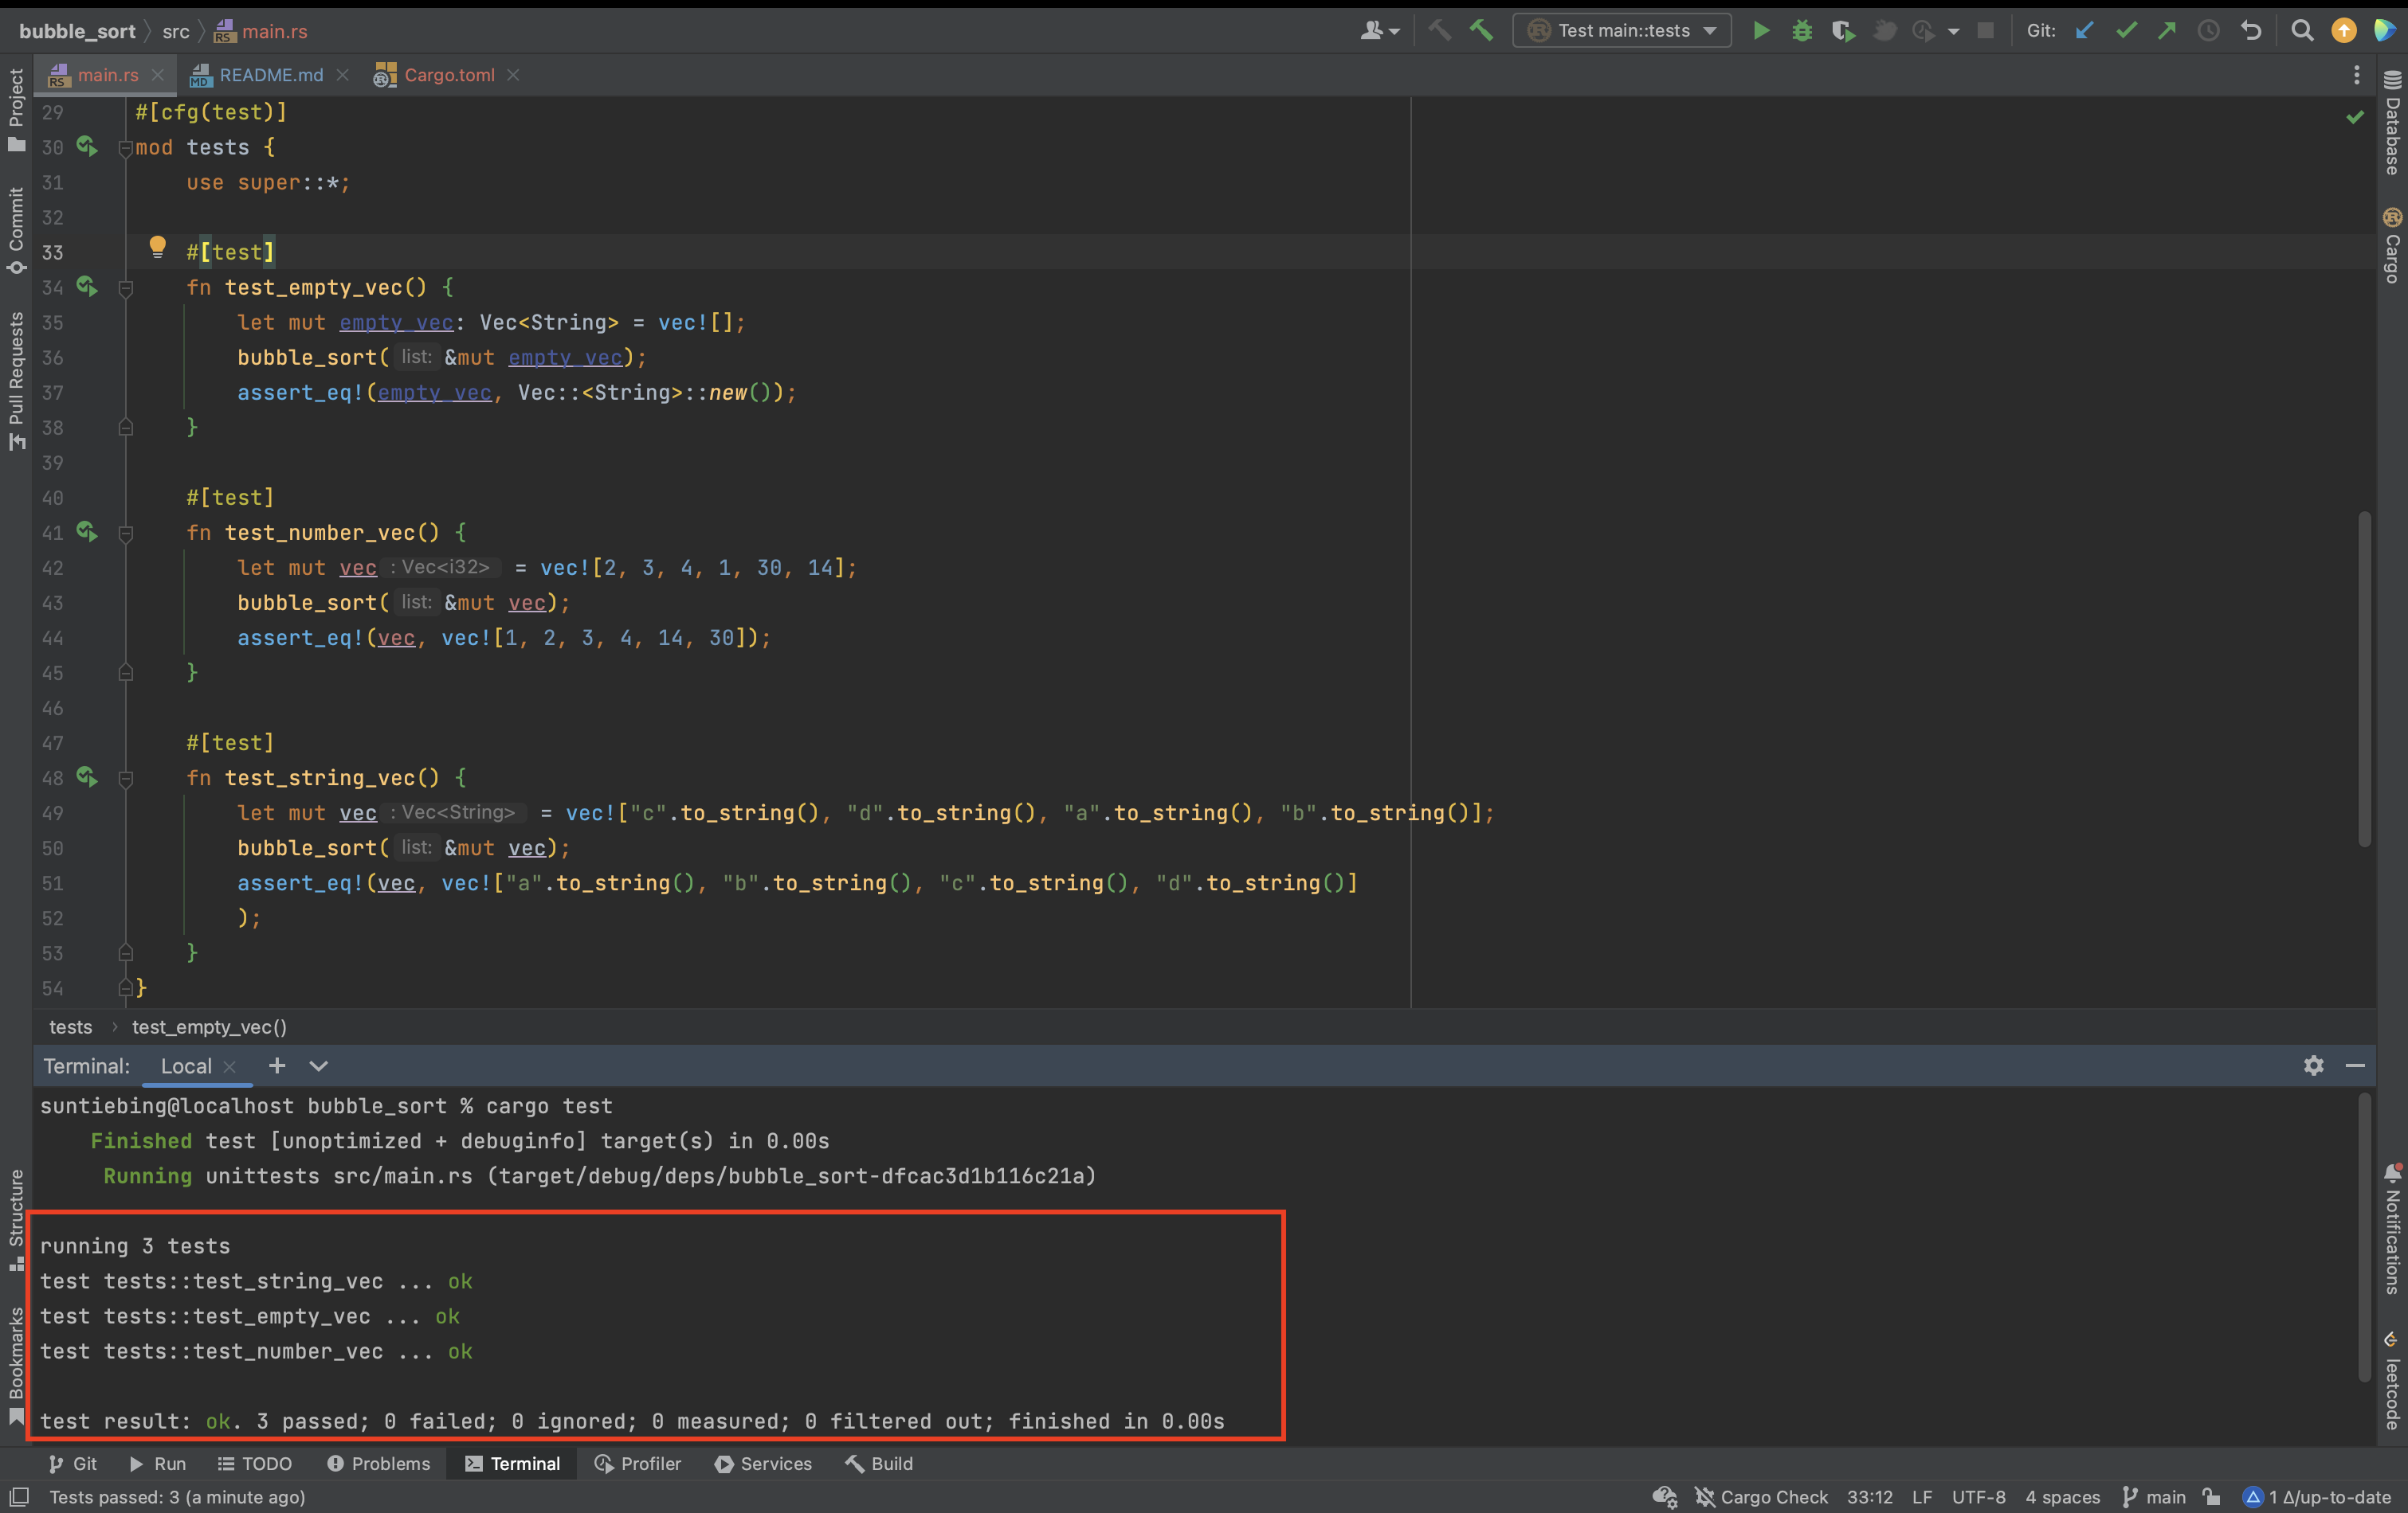Open the TODO tool window tab

(254, 1463)
